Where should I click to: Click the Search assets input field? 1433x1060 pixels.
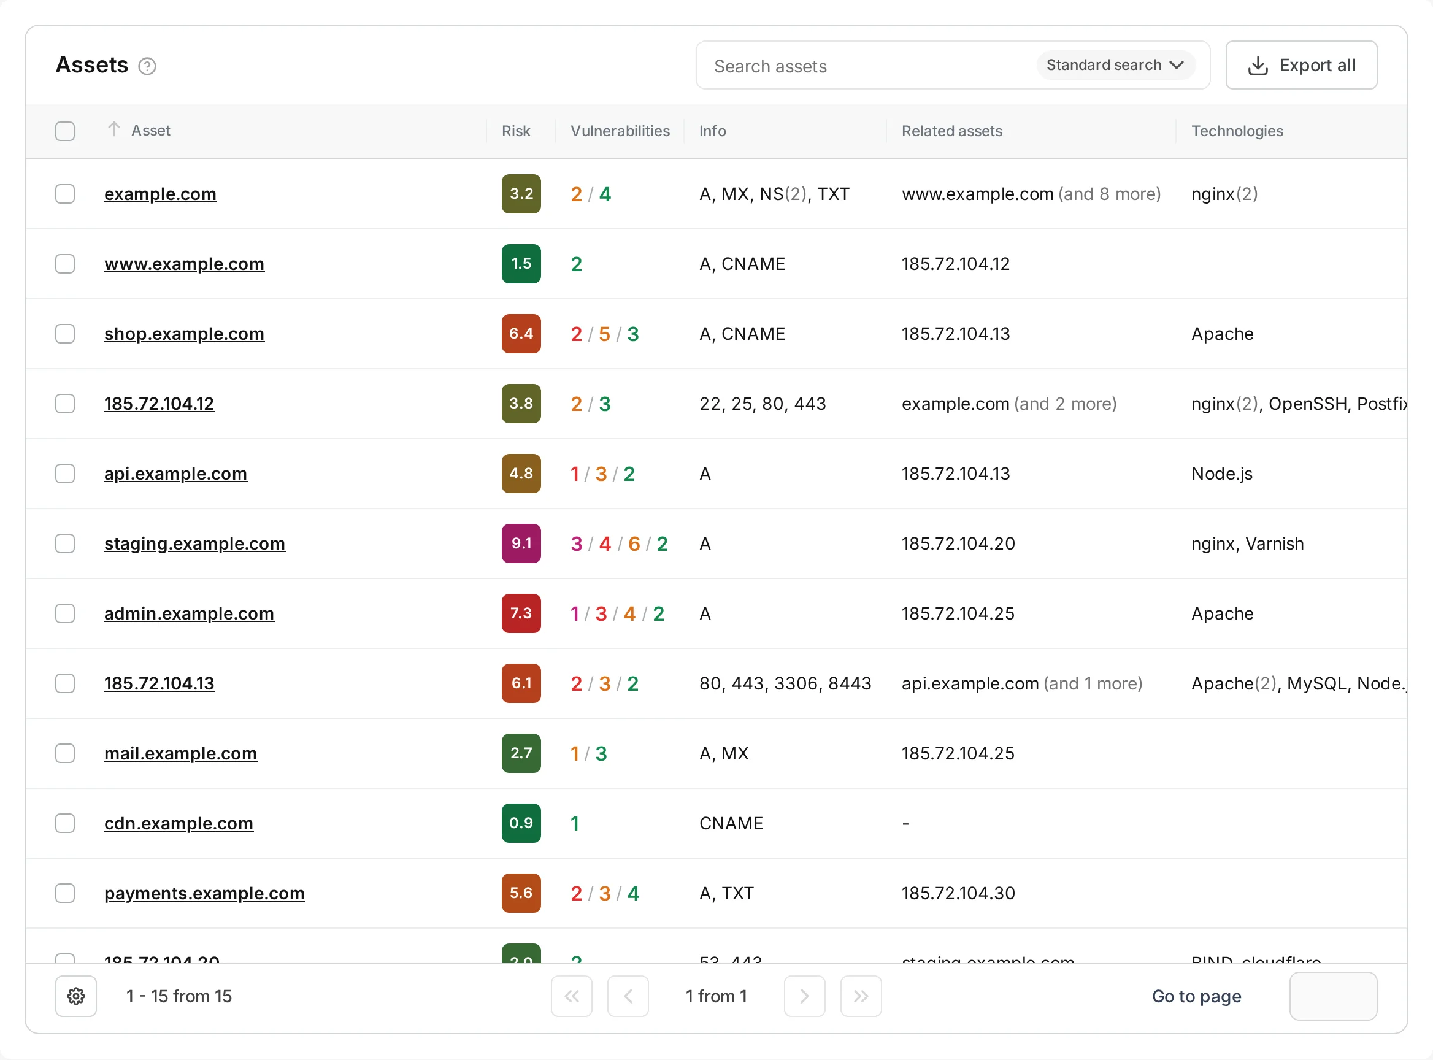coord(834,66)
